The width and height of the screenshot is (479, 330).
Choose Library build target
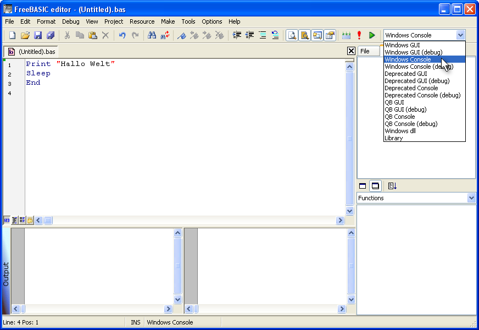[x=424, y=138]
